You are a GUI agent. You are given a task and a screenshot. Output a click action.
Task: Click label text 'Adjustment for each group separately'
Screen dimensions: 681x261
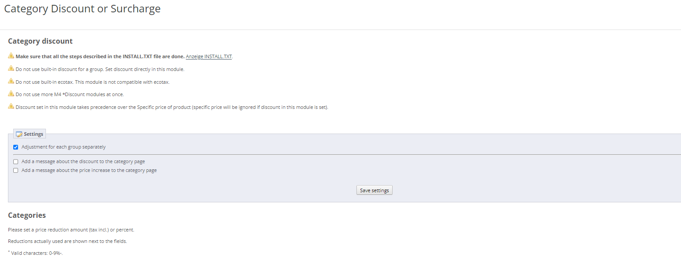pos(64,147)
